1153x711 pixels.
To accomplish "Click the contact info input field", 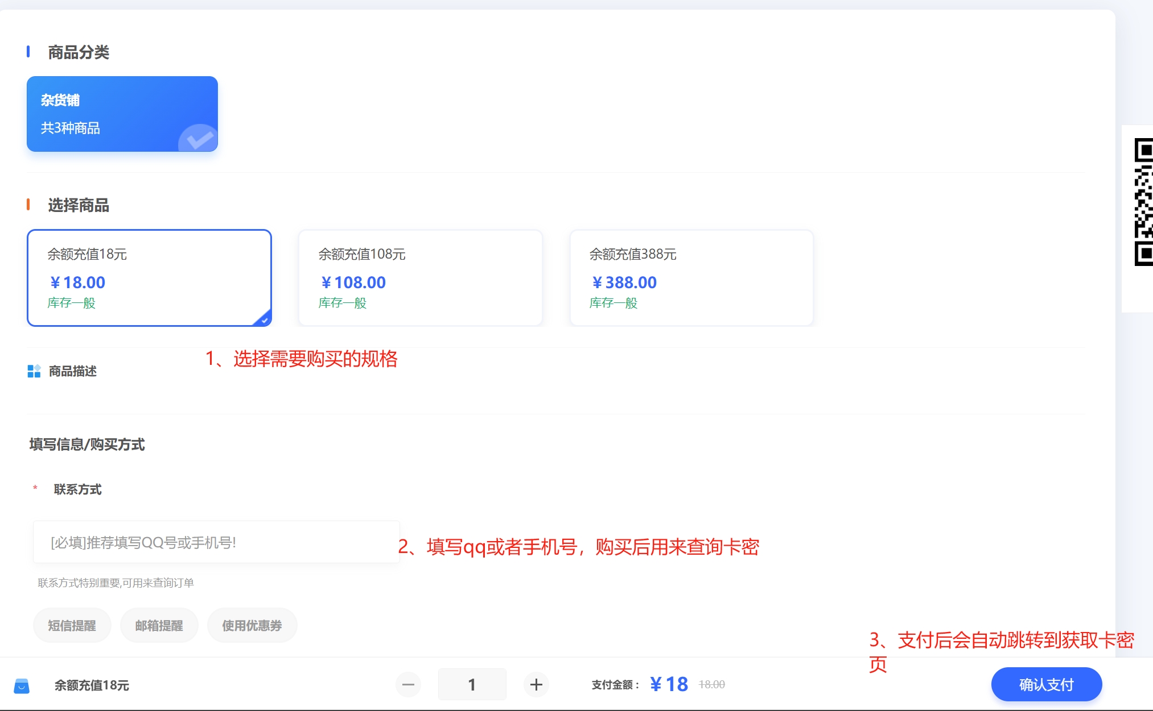I will [x=216, y=542].
